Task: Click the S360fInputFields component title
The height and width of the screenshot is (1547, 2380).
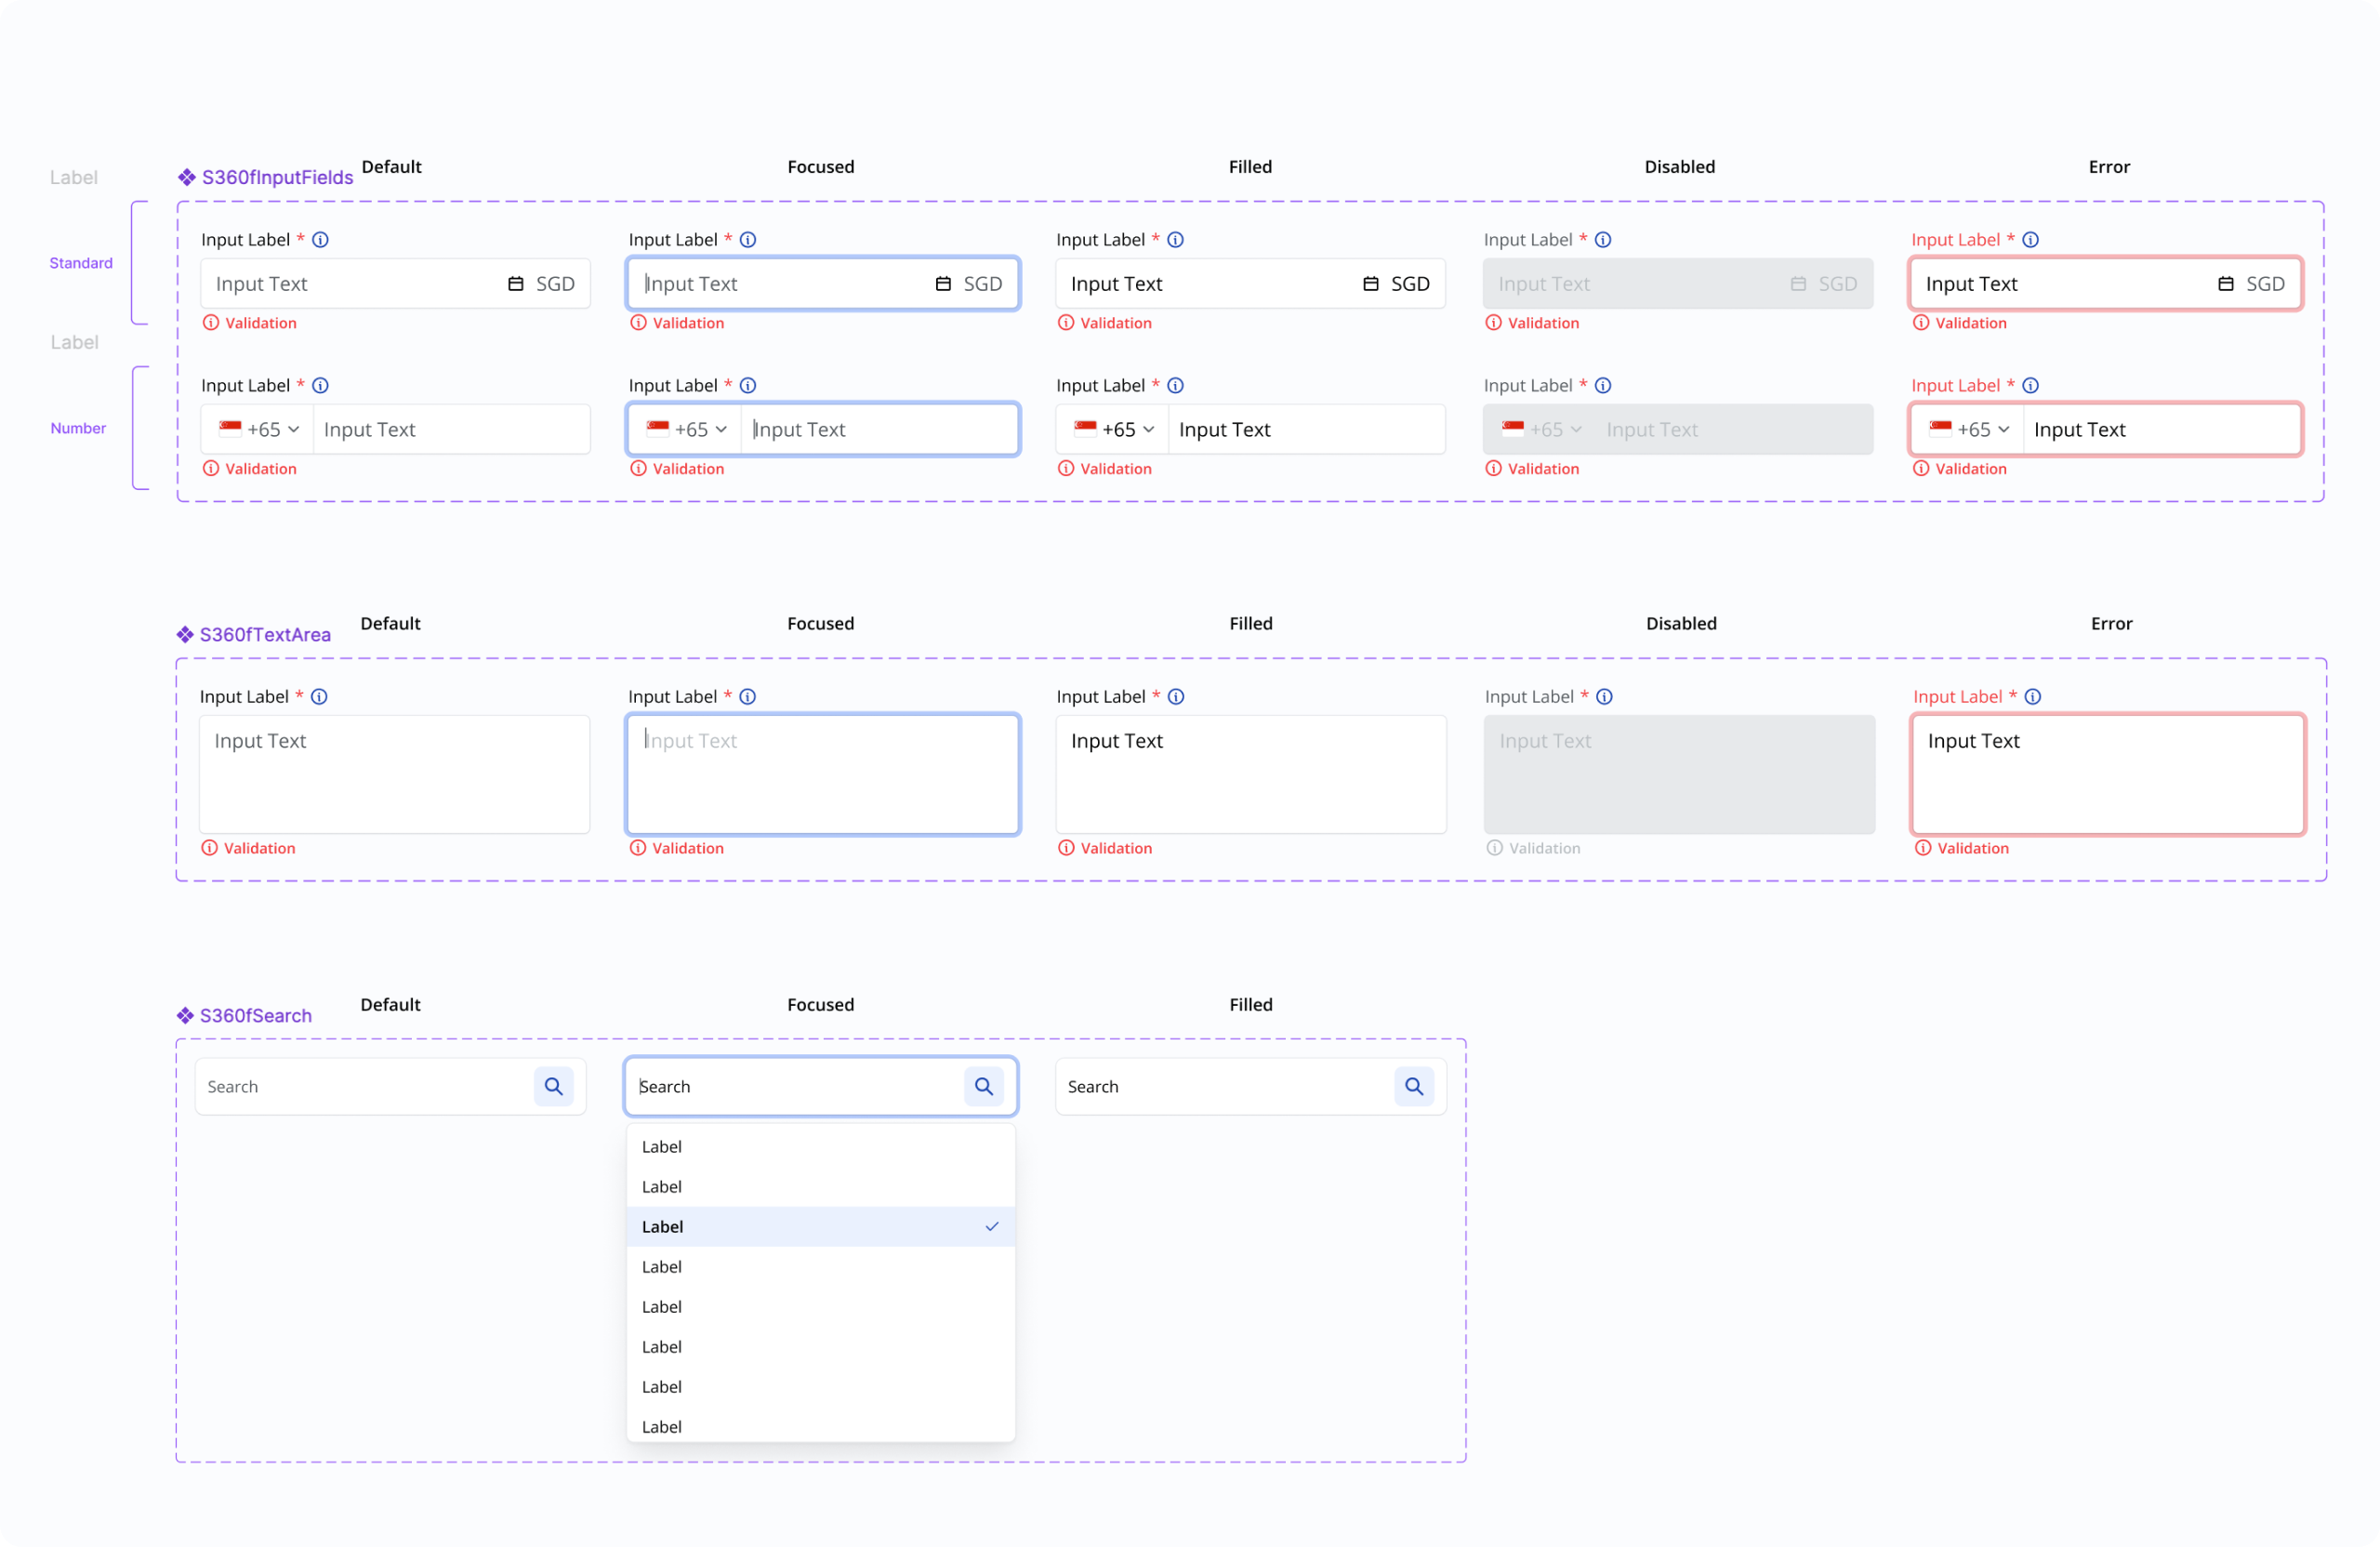Action: 277,177
